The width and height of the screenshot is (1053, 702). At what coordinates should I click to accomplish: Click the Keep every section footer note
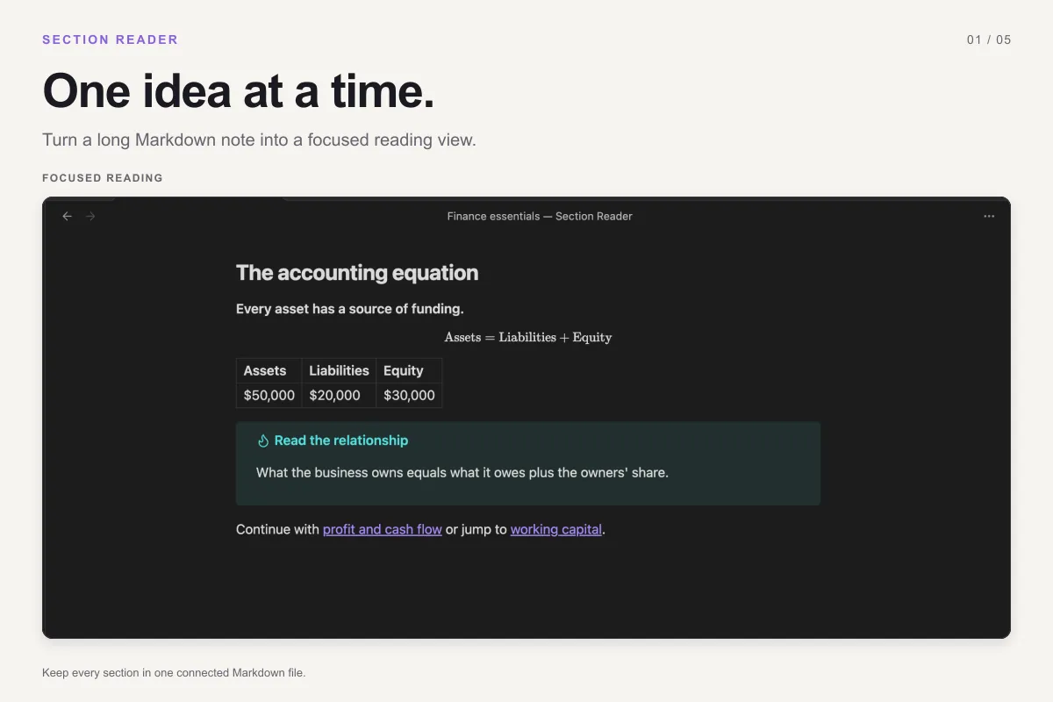point(174,673)
